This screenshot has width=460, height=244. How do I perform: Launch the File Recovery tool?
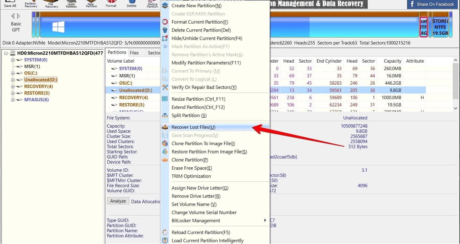51,4
